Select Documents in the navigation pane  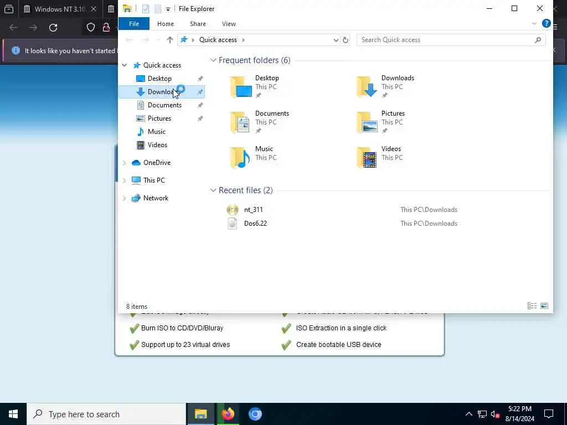[x=164, y=105]
